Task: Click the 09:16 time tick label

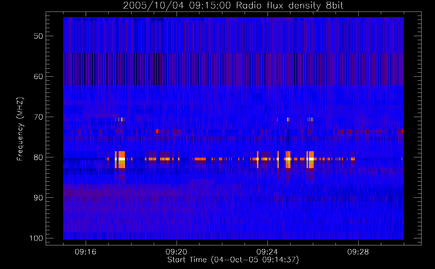Action: tap(85, 252)
